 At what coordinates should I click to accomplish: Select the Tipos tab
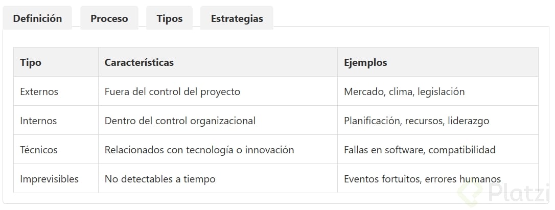pos(170,18)
